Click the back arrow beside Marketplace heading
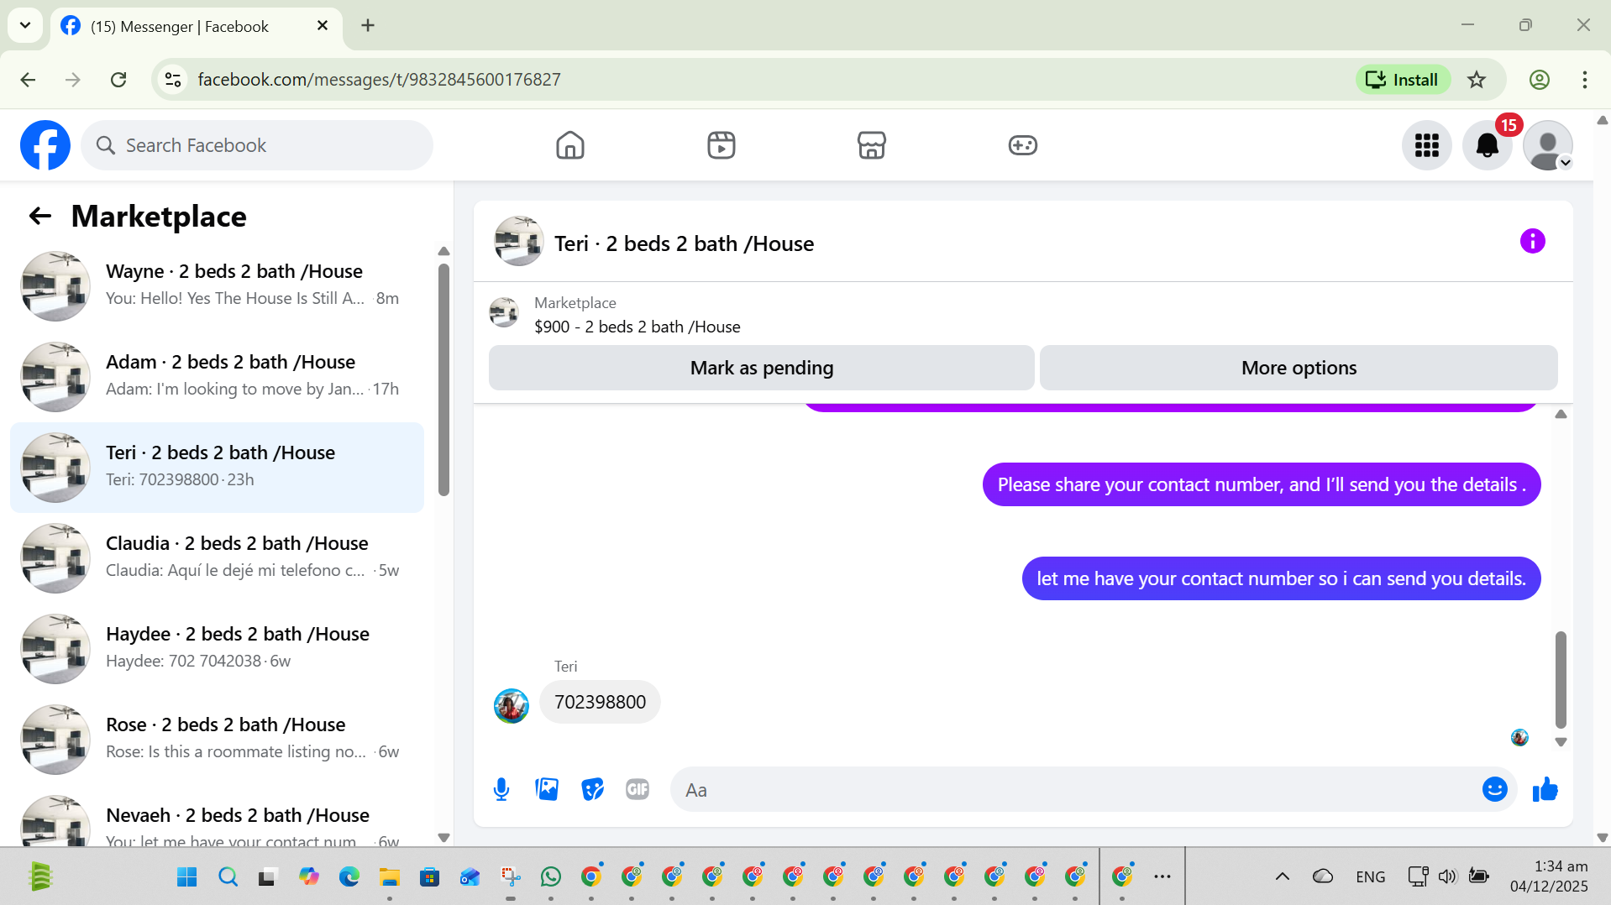The width and height of the screenshot is (1611, 905). pyautogui.click(x=40, y=217)
